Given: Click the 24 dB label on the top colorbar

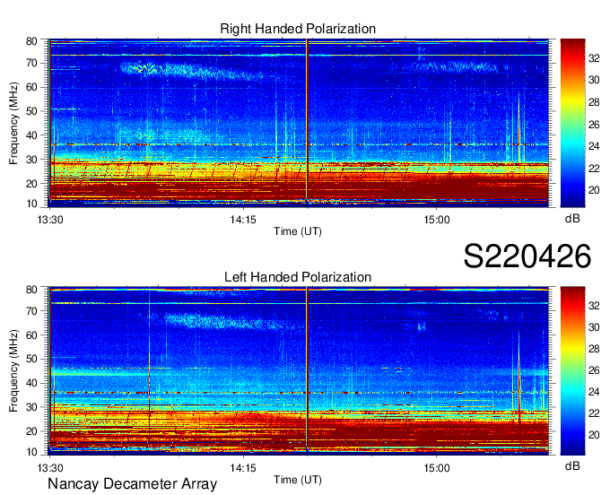Looking at the screenshot, I should [x=594, y=146].
